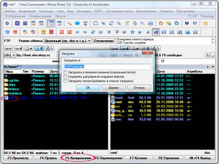Select drive c button in left panel
Image resolution: width=219 pixels, height=164 pixels.
(8, 48)
